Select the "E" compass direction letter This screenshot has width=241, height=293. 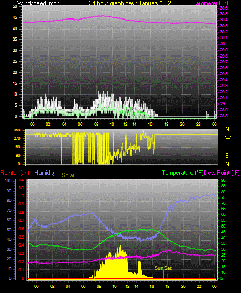click(227, 155)
